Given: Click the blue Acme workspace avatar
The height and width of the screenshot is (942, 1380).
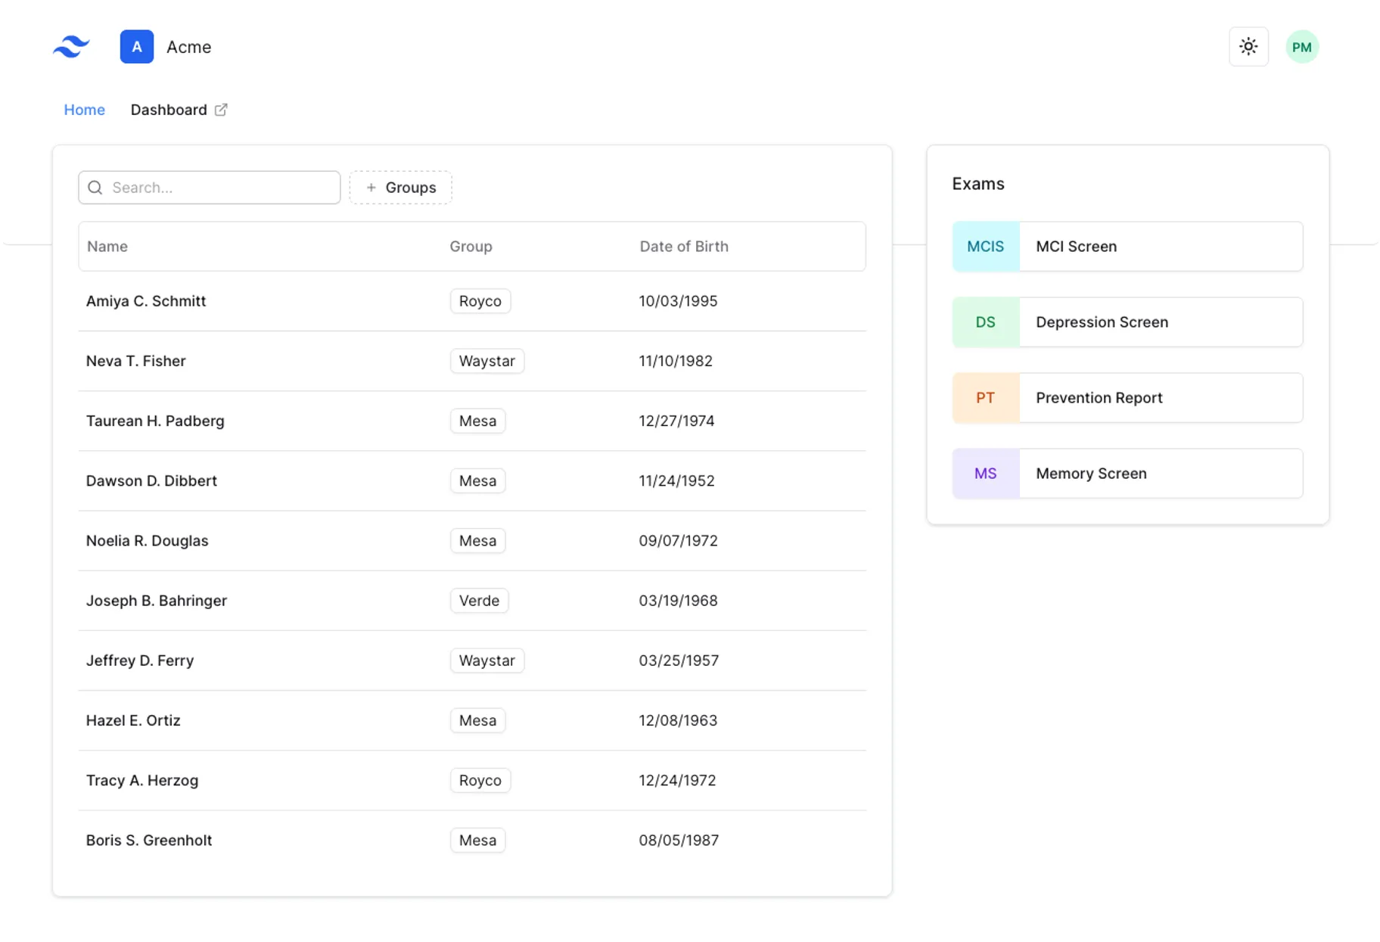Looking at the screenshot, I should tap(136, 46).
